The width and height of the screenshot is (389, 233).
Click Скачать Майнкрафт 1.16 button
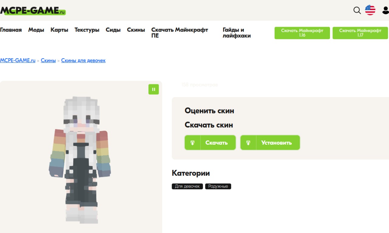302,33
